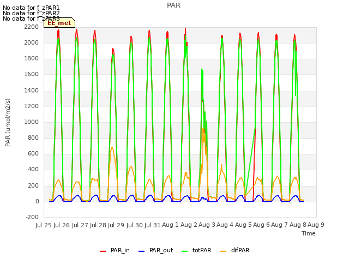Click the orange difPAR peak on Jul 28
The width and height of the screenshot is (349, 261).
click(112, 148)
